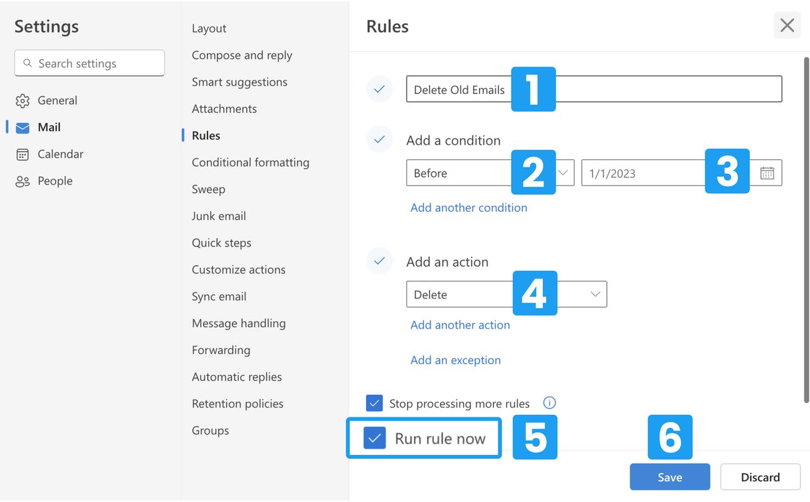The image size is (810, 502).
Task: Go to Junk email settings
Action: click(x=219, y=216)
